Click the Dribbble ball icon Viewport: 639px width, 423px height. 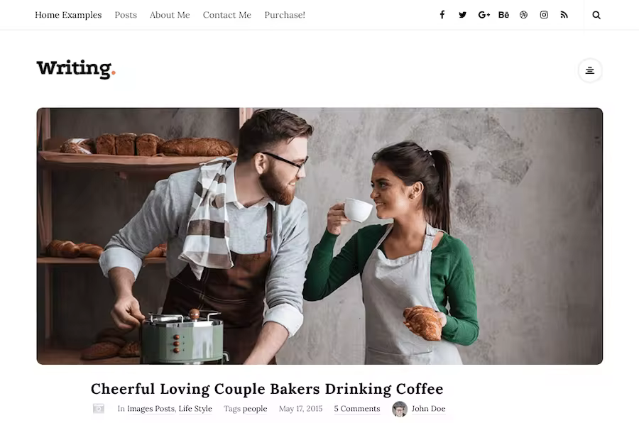pyautogui.click(x=524, y=15)
